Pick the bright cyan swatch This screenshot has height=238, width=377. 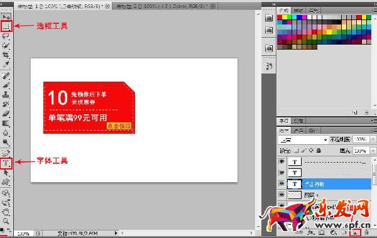294,17
